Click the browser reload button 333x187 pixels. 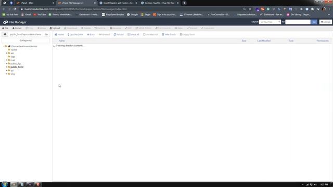point(15,9)
